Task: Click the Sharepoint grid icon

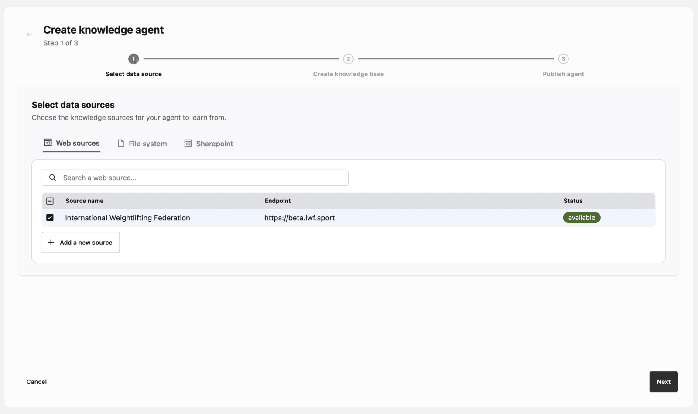Action: pos(188,143)
